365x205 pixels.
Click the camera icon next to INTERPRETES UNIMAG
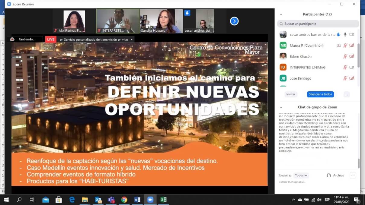point(351,67)
